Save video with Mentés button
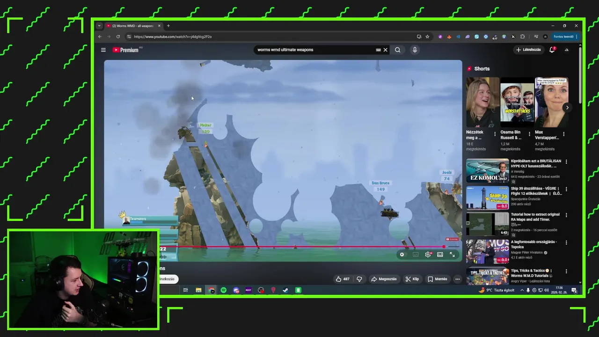Viewport: 599px width, 337px height. pyautogui.click(x=438, y=279)
